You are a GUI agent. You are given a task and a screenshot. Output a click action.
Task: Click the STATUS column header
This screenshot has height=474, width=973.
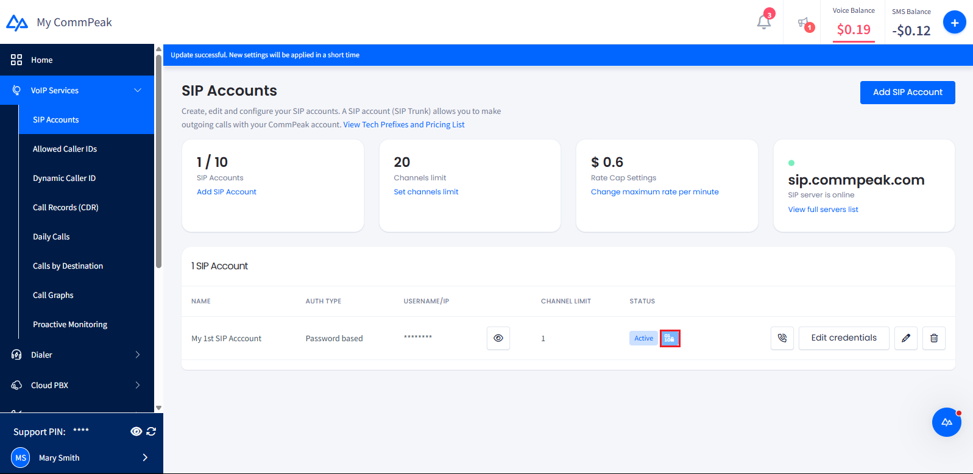point(642,301)
